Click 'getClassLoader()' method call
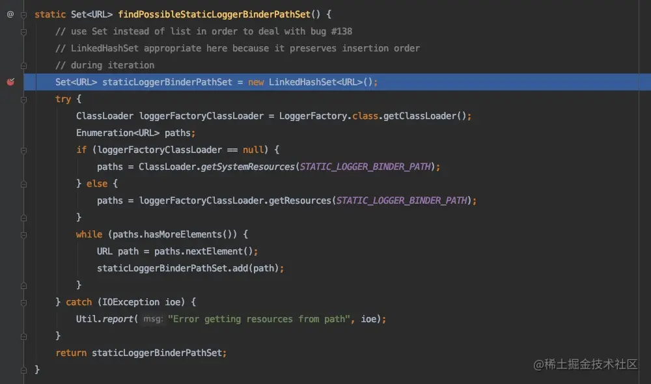Viewport: 651px width, 384px height. [424, 116]
